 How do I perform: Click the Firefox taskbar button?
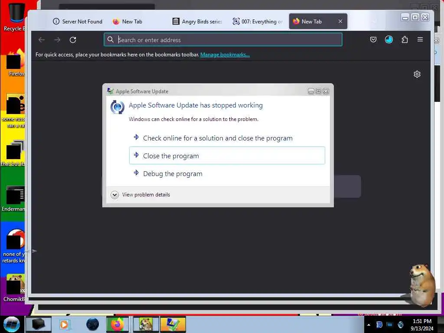tap(118, 324)
